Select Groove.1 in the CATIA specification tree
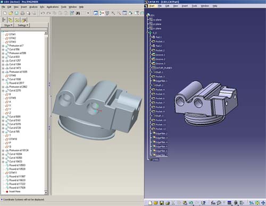The height and width of the screenshot is (206, 266). coord(160,55)
